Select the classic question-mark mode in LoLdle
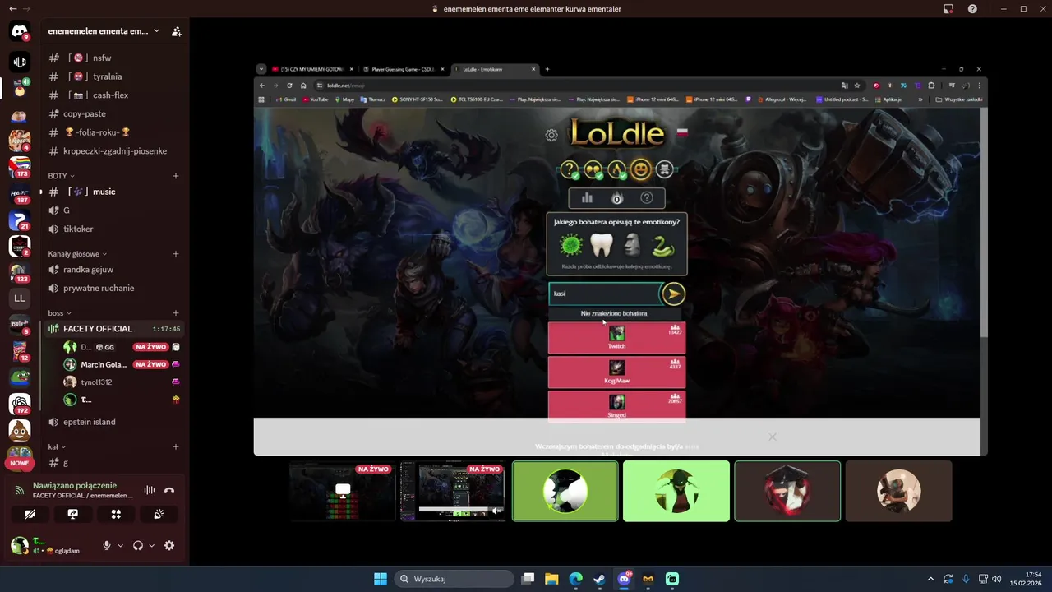Image resolution: width=1052 pixels, height=592 pixels. pos(570,169)
